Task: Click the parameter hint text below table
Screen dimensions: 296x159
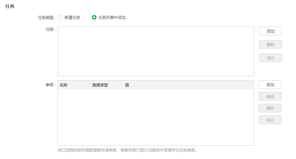Action: pos(128,150)
